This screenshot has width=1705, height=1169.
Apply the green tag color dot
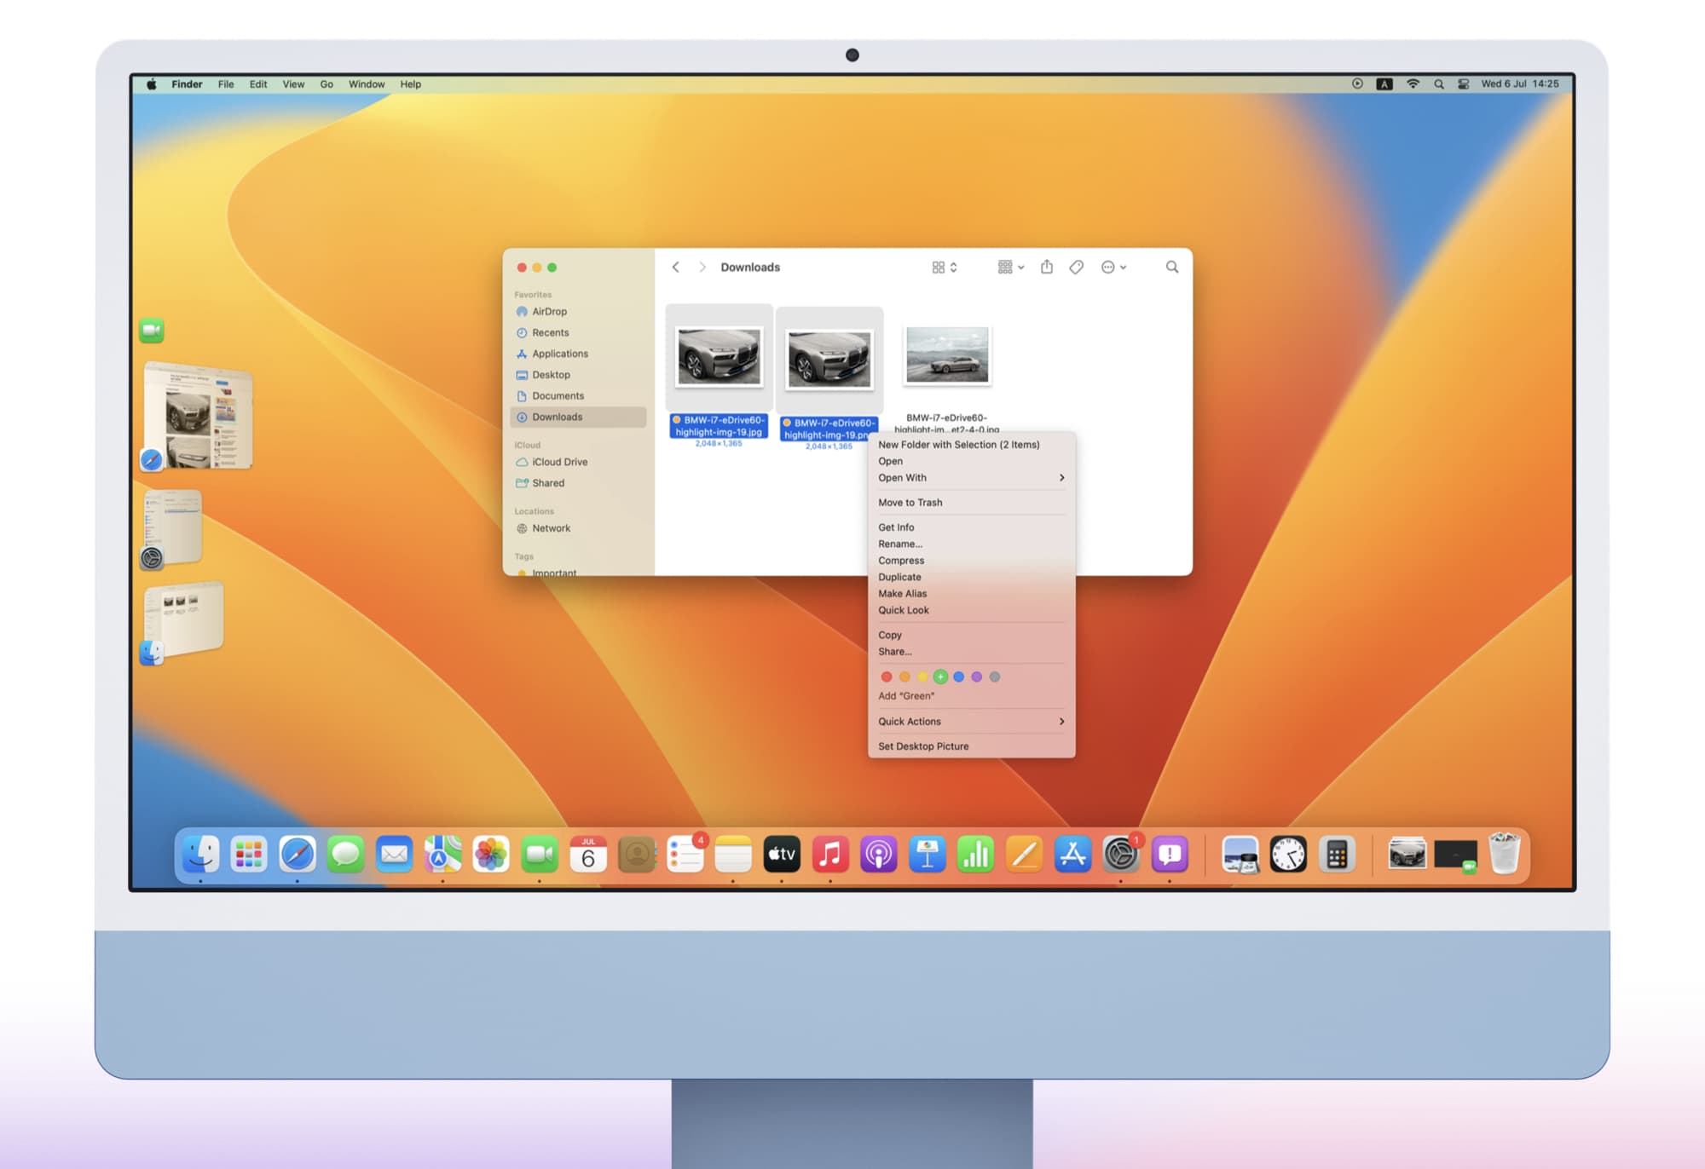coord(940,677)
